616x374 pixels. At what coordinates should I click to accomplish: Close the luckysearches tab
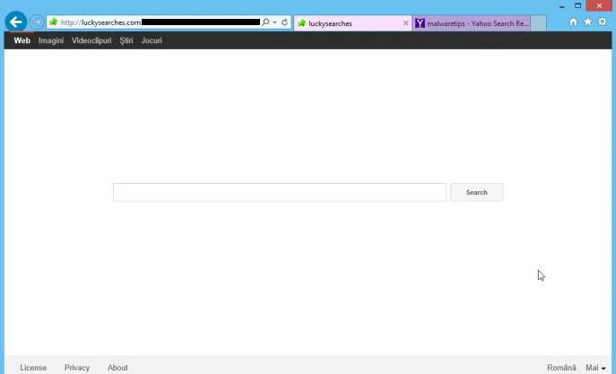(405, 23)
